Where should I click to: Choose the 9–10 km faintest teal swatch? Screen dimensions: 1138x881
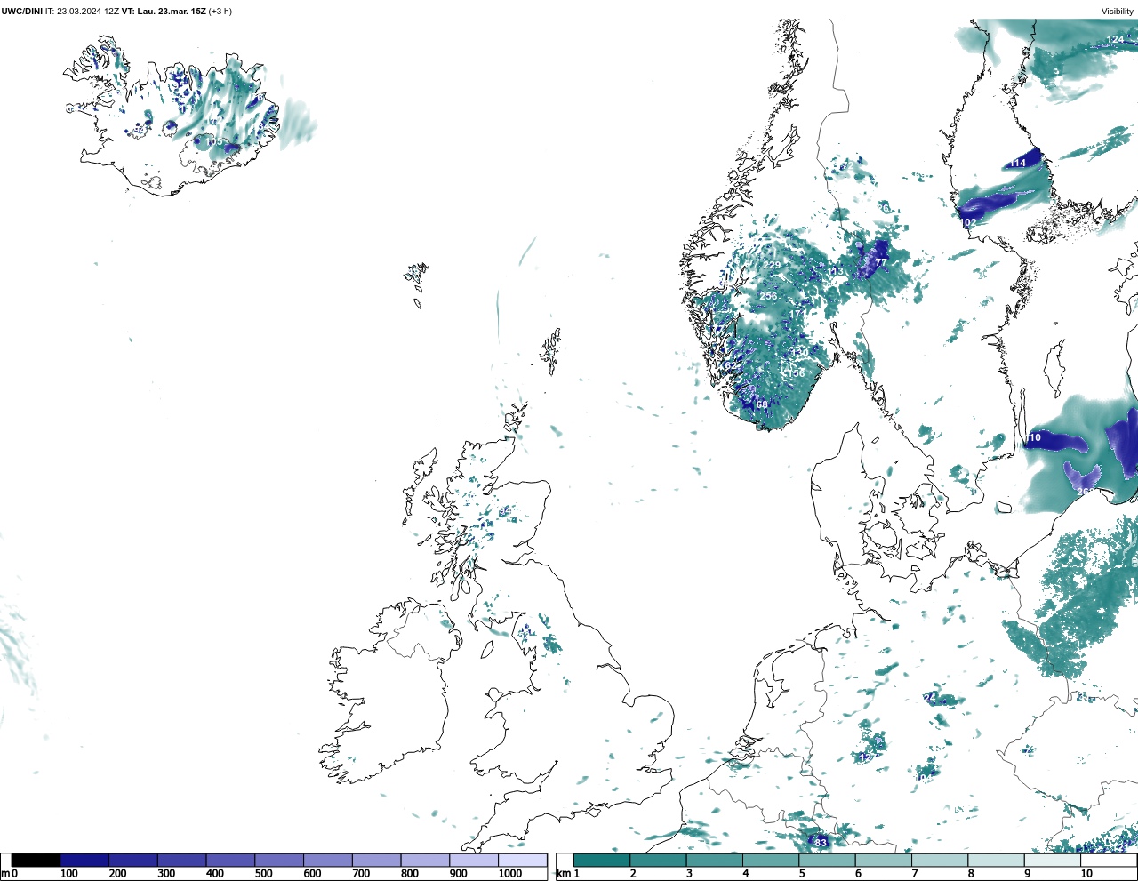(1052, 860)
